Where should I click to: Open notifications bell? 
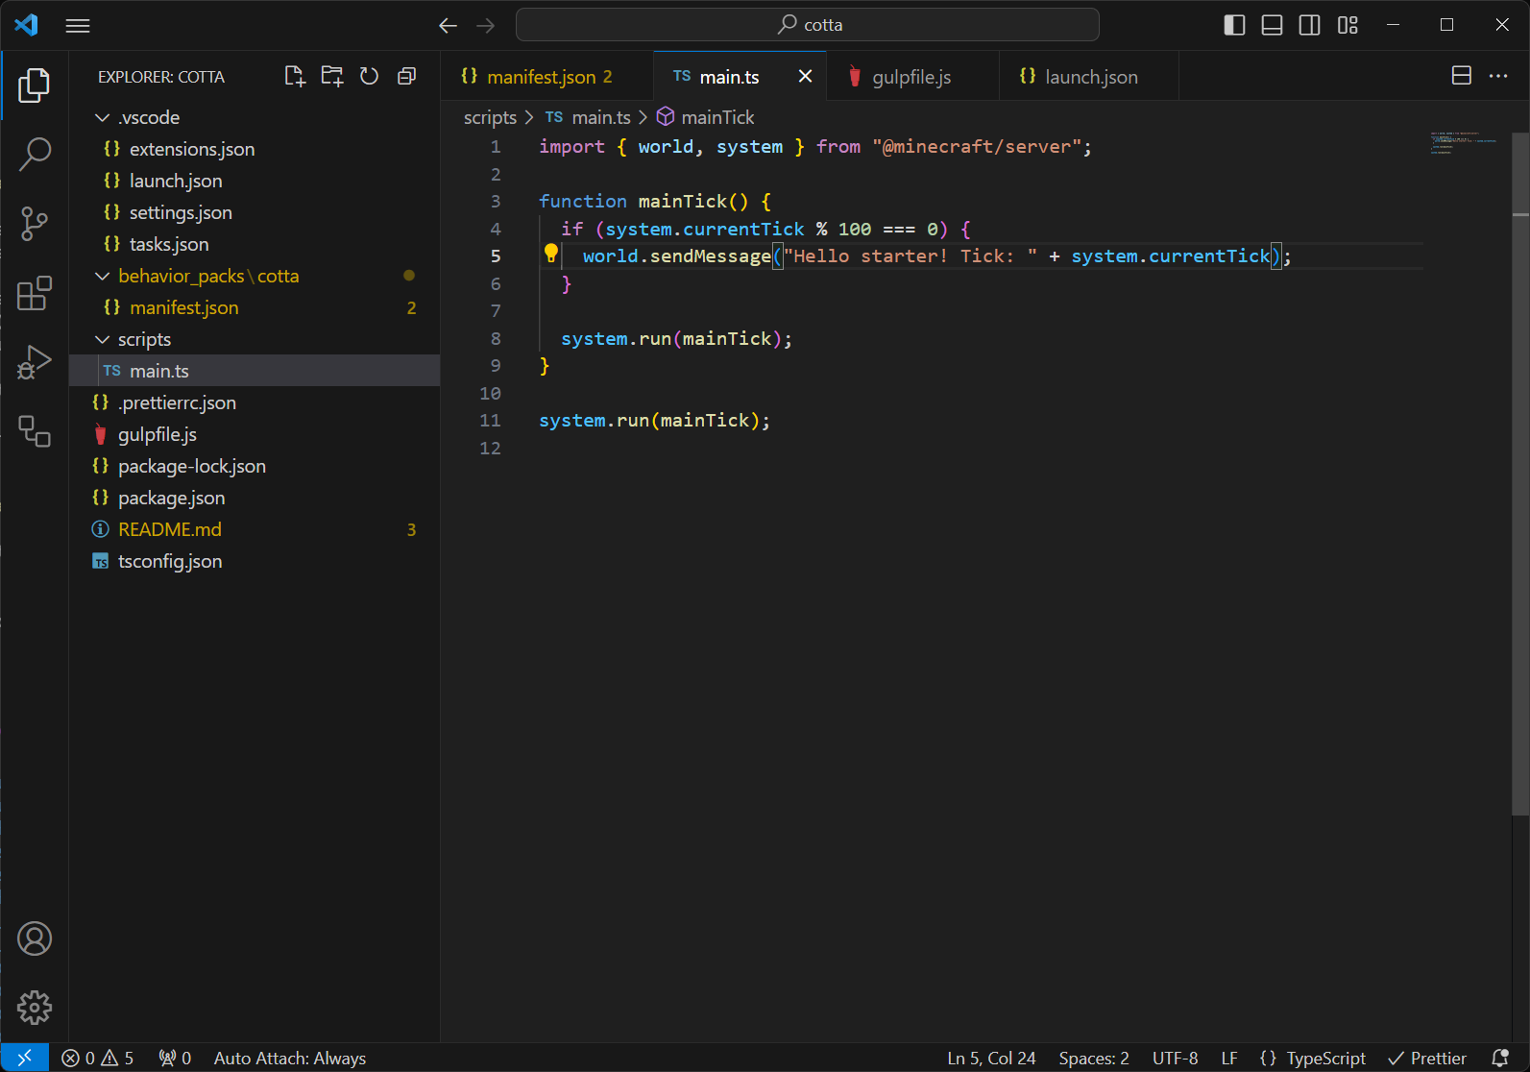tap(1500, 1058)
